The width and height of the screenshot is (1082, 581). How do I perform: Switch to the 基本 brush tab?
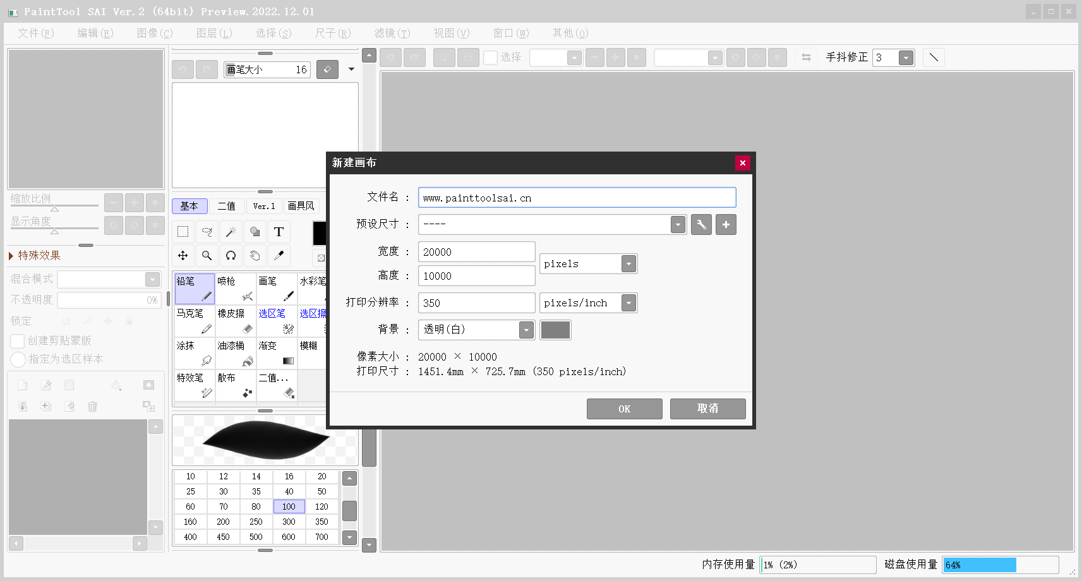[x=189, y=206]
